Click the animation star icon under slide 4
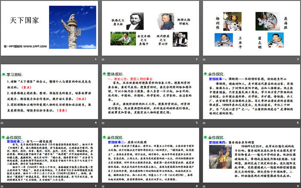The image size is (301, 188). point(2,123)
